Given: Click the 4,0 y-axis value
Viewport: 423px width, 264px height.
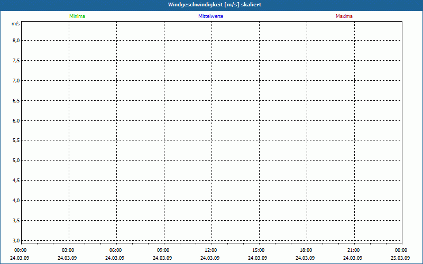Looking at the screenshot, I should pos(16,201).
